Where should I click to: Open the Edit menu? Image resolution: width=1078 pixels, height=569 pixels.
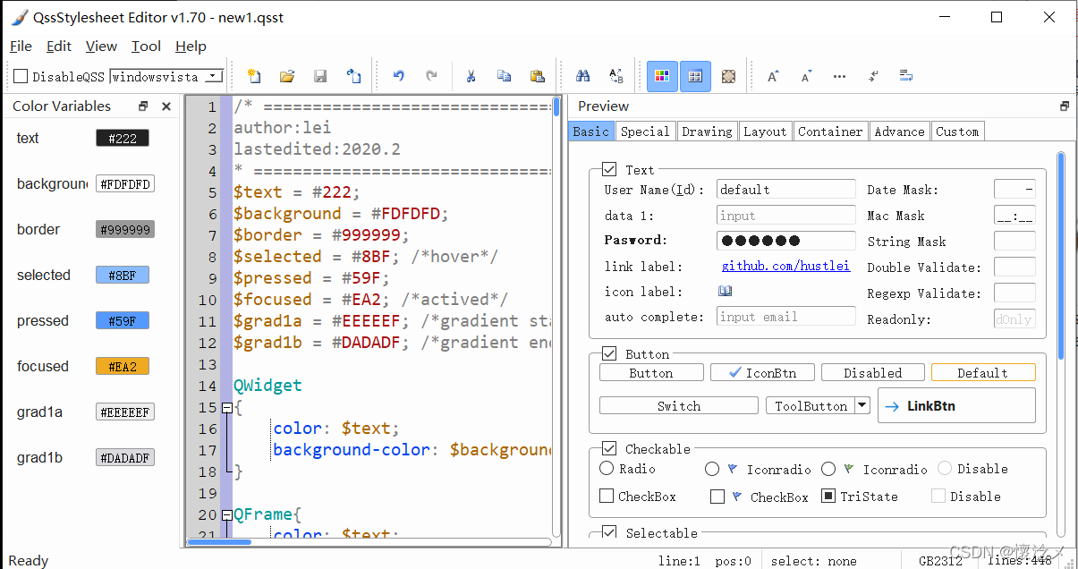click(59, 46)
